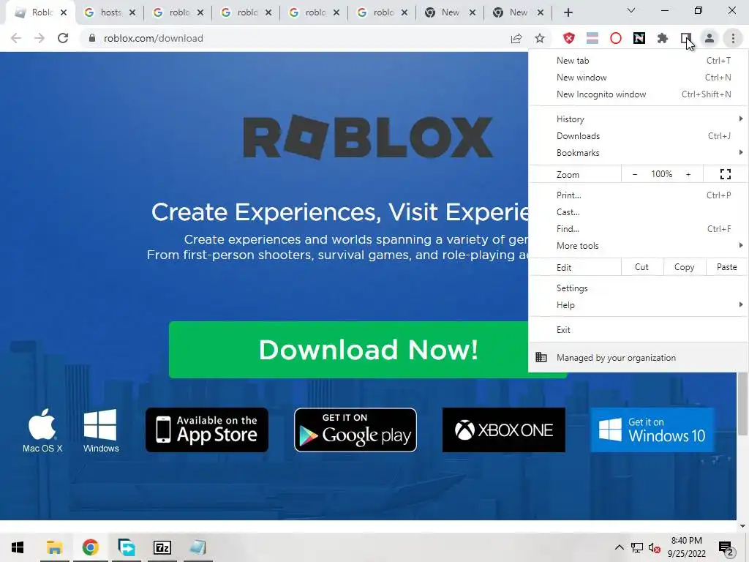Image resolution: width=749 pixels, height=562 pixels.
Task: Click the address bar URL field
Action: coord(296,38)
